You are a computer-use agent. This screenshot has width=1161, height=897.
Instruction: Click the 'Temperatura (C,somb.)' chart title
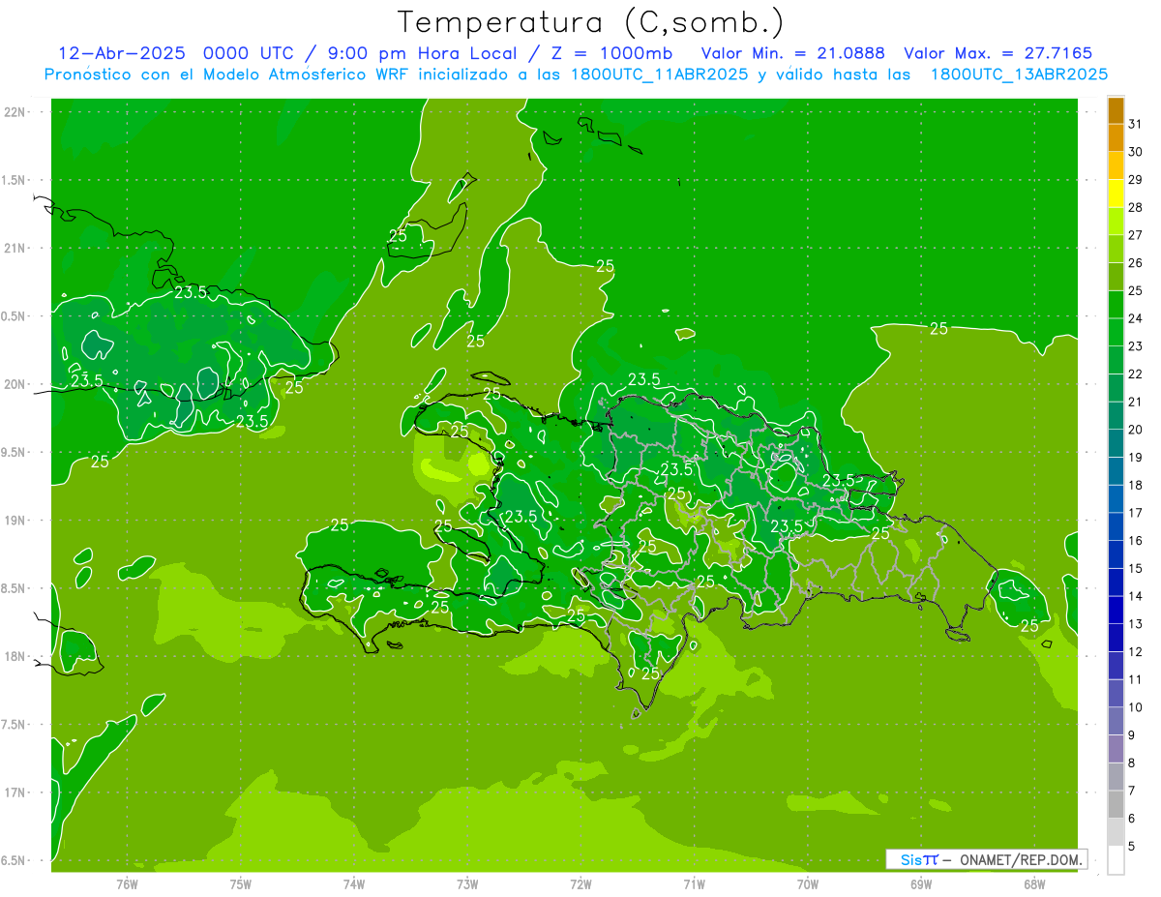tap(590, 22)
